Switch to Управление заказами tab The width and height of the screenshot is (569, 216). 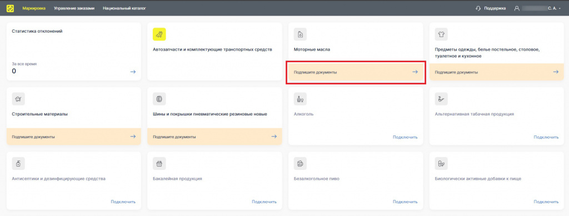[74, 8]
